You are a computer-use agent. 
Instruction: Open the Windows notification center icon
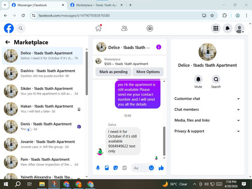coord(244,184)
